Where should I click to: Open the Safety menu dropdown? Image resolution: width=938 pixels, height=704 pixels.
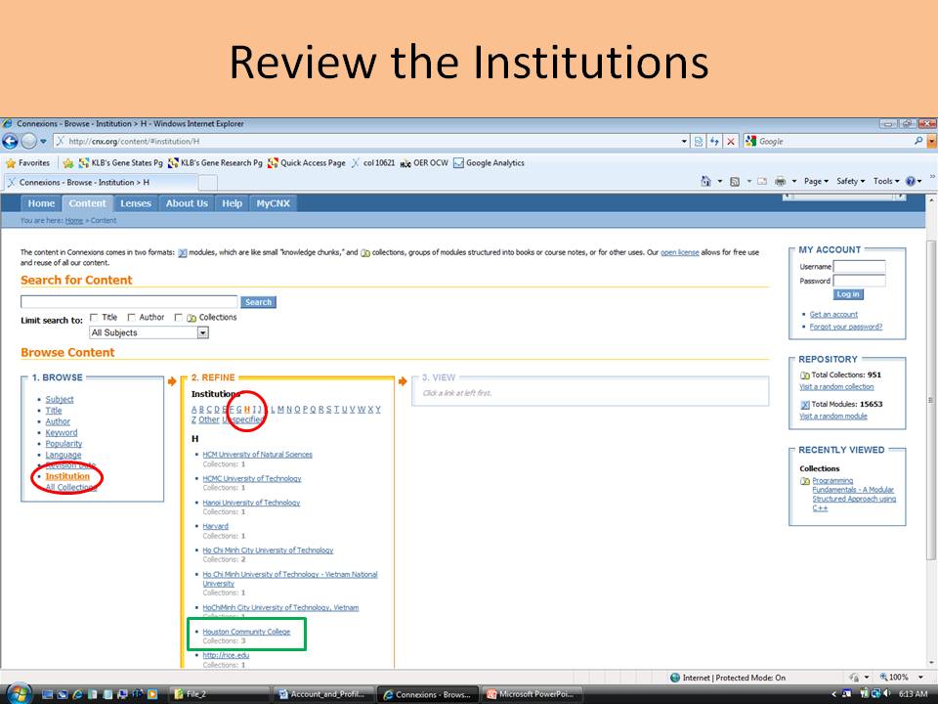pos(850,182)
